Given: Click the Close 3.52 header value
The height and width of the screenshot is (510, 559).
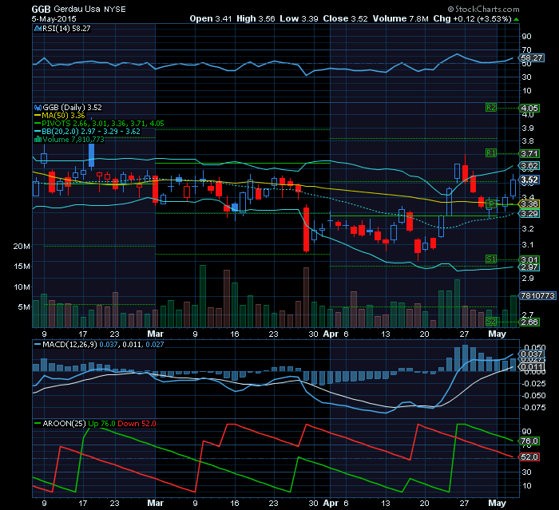Looking at the screenshot, I should 345,18.
